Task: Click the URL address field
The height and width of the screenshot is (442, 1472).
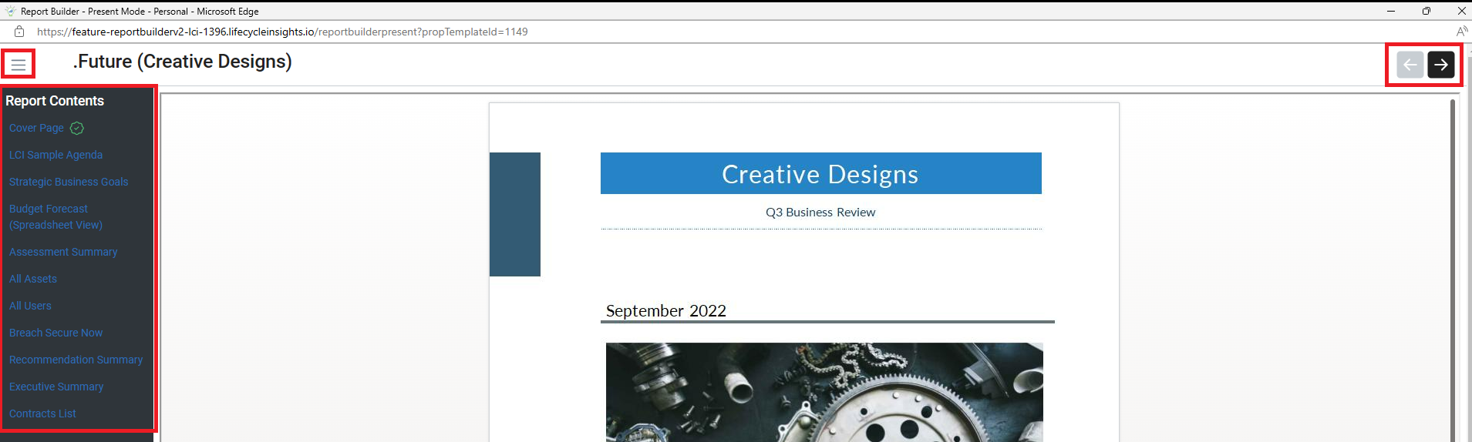Action: [x=282, y=32]
